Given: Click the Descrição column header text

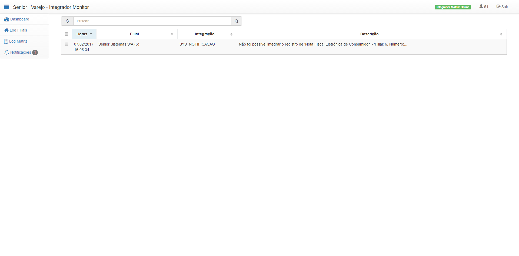Looking at the screenshot, I should point(369,34).
